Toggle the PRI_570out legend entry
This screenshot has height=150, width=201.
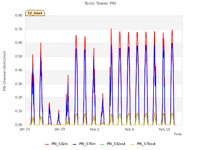143,144
